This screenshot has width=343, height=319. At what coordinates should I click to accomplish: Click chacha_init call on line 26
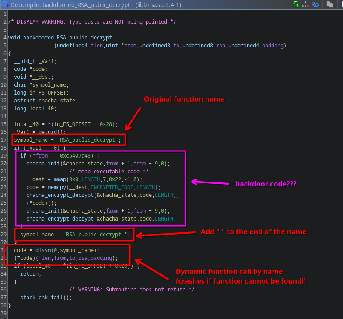[x=43, y=211]
